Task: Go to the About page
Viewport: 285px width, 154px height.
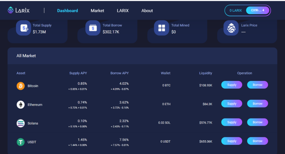Action: [147, 11]
